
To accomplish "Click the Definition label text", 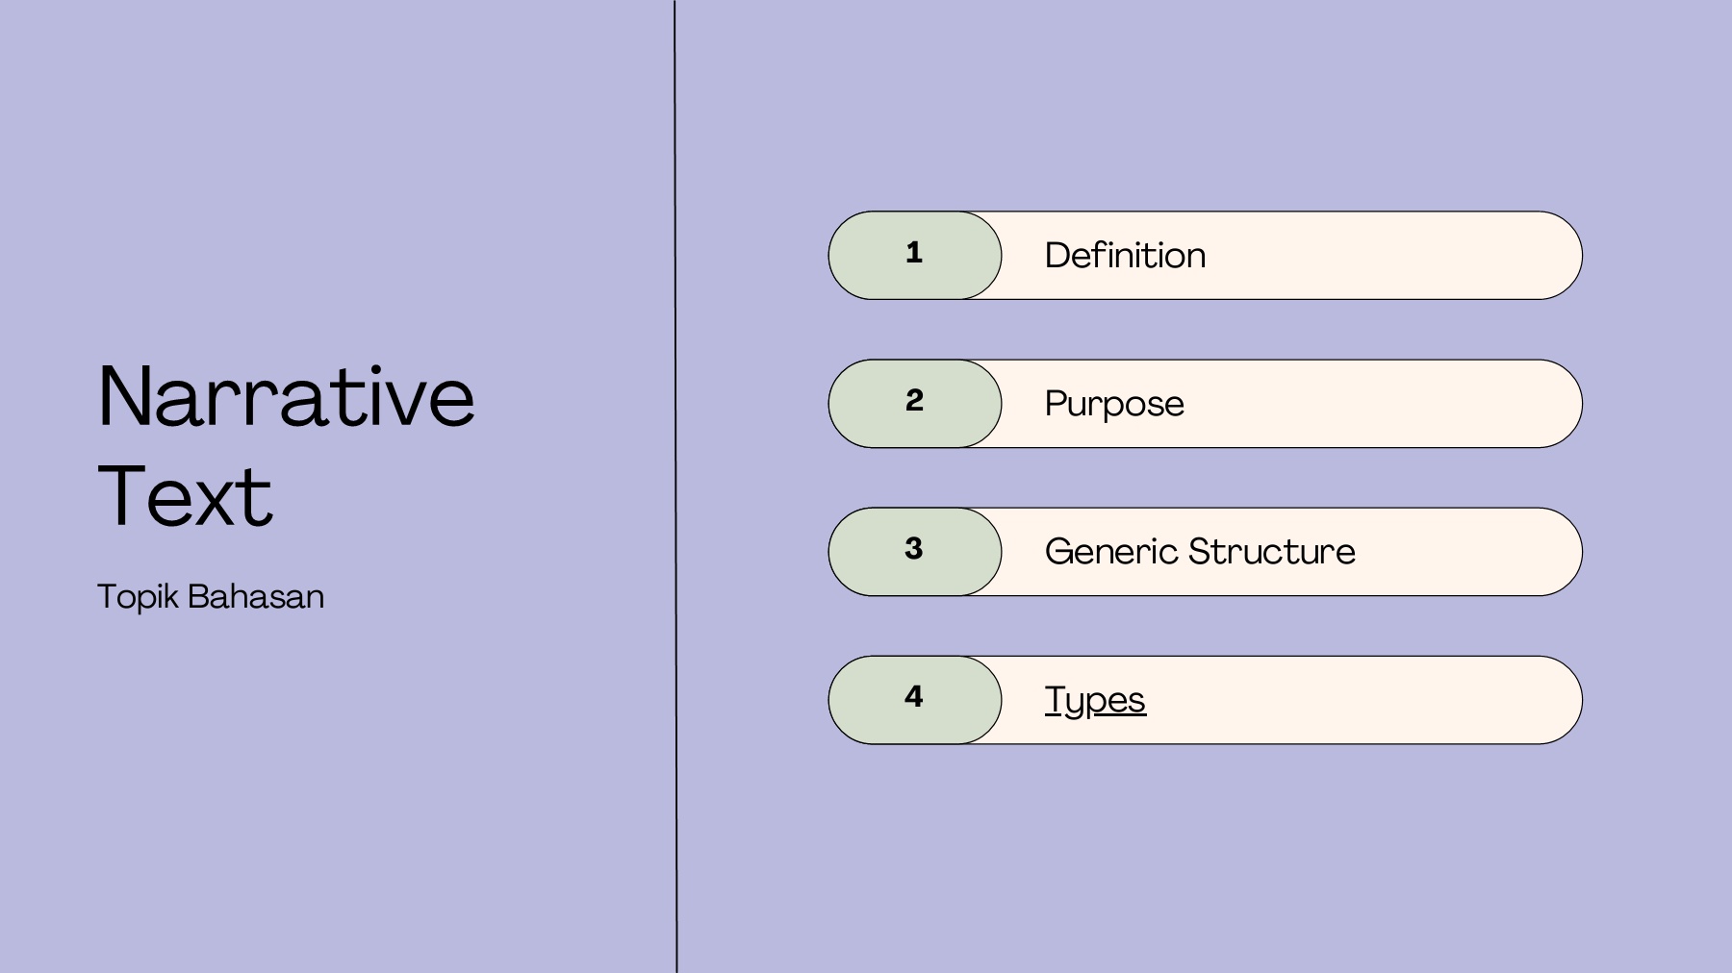I will pyautogui.click(x=1125, y=256).
